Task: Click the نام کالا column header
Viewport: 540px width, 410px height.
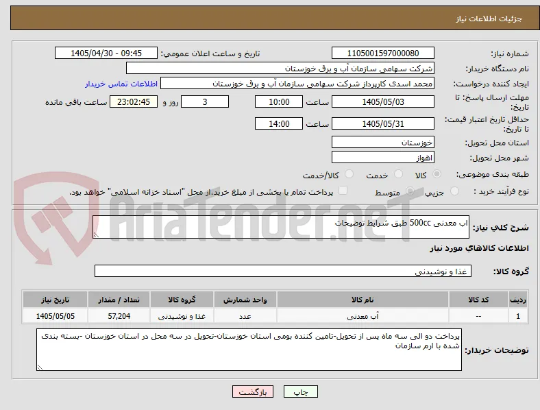Action: [363, 300]
